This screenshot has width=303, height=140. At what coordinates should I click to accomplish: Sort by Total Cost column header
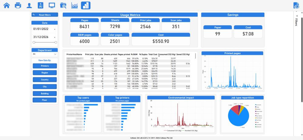click(153, 55)
